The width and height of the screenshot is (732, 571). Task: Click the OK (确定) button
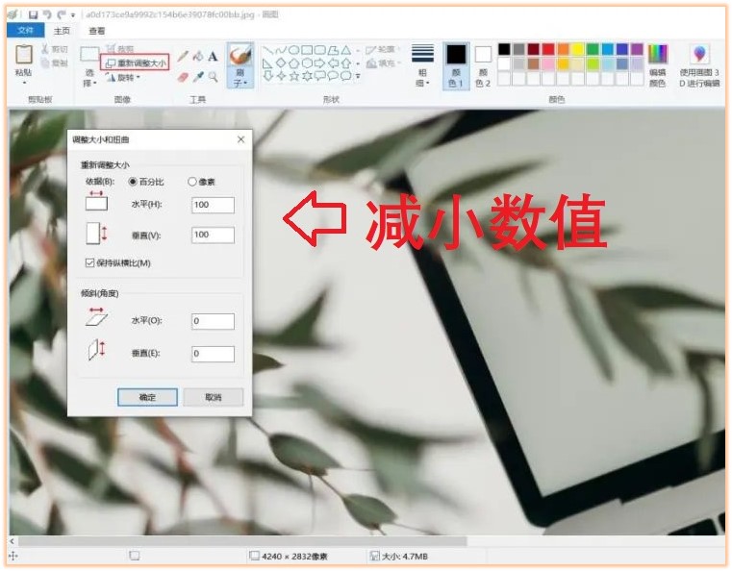pyautogui.click(x=147, y=397)
